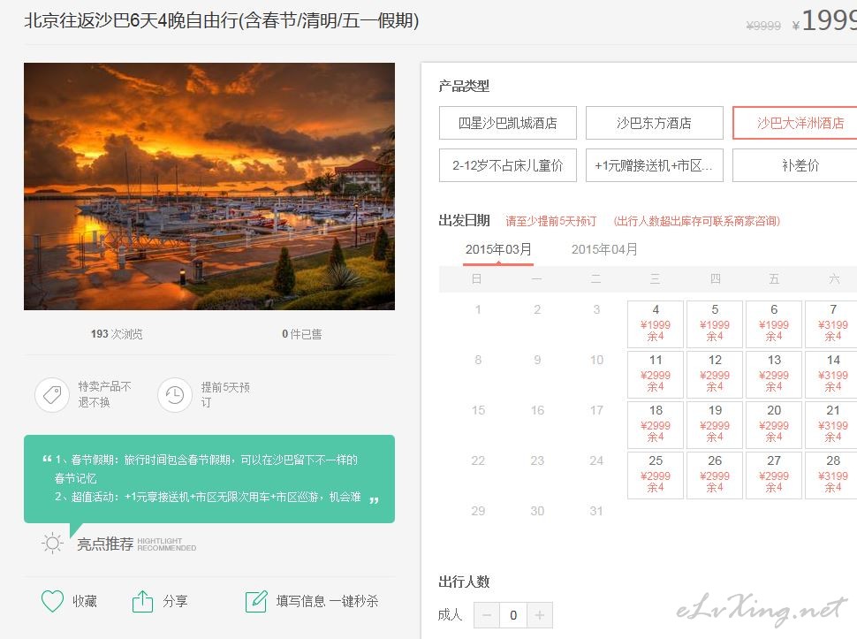This screenshot has height=639, width=857.
Task: Click the green highlights description box
Action: click(x=209, y=479)
